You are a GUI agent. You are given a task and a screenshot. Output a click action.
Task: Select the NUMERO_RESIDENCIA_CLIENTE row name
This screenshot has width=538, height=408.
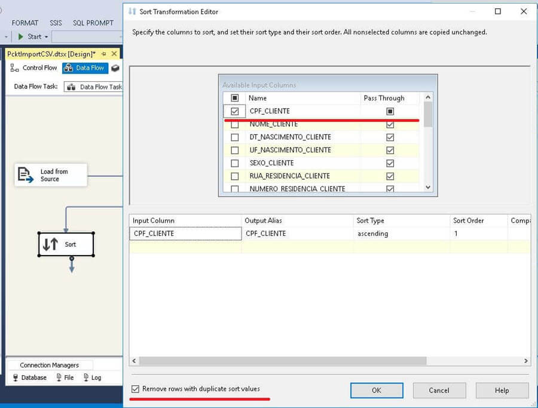pos(297,189)
